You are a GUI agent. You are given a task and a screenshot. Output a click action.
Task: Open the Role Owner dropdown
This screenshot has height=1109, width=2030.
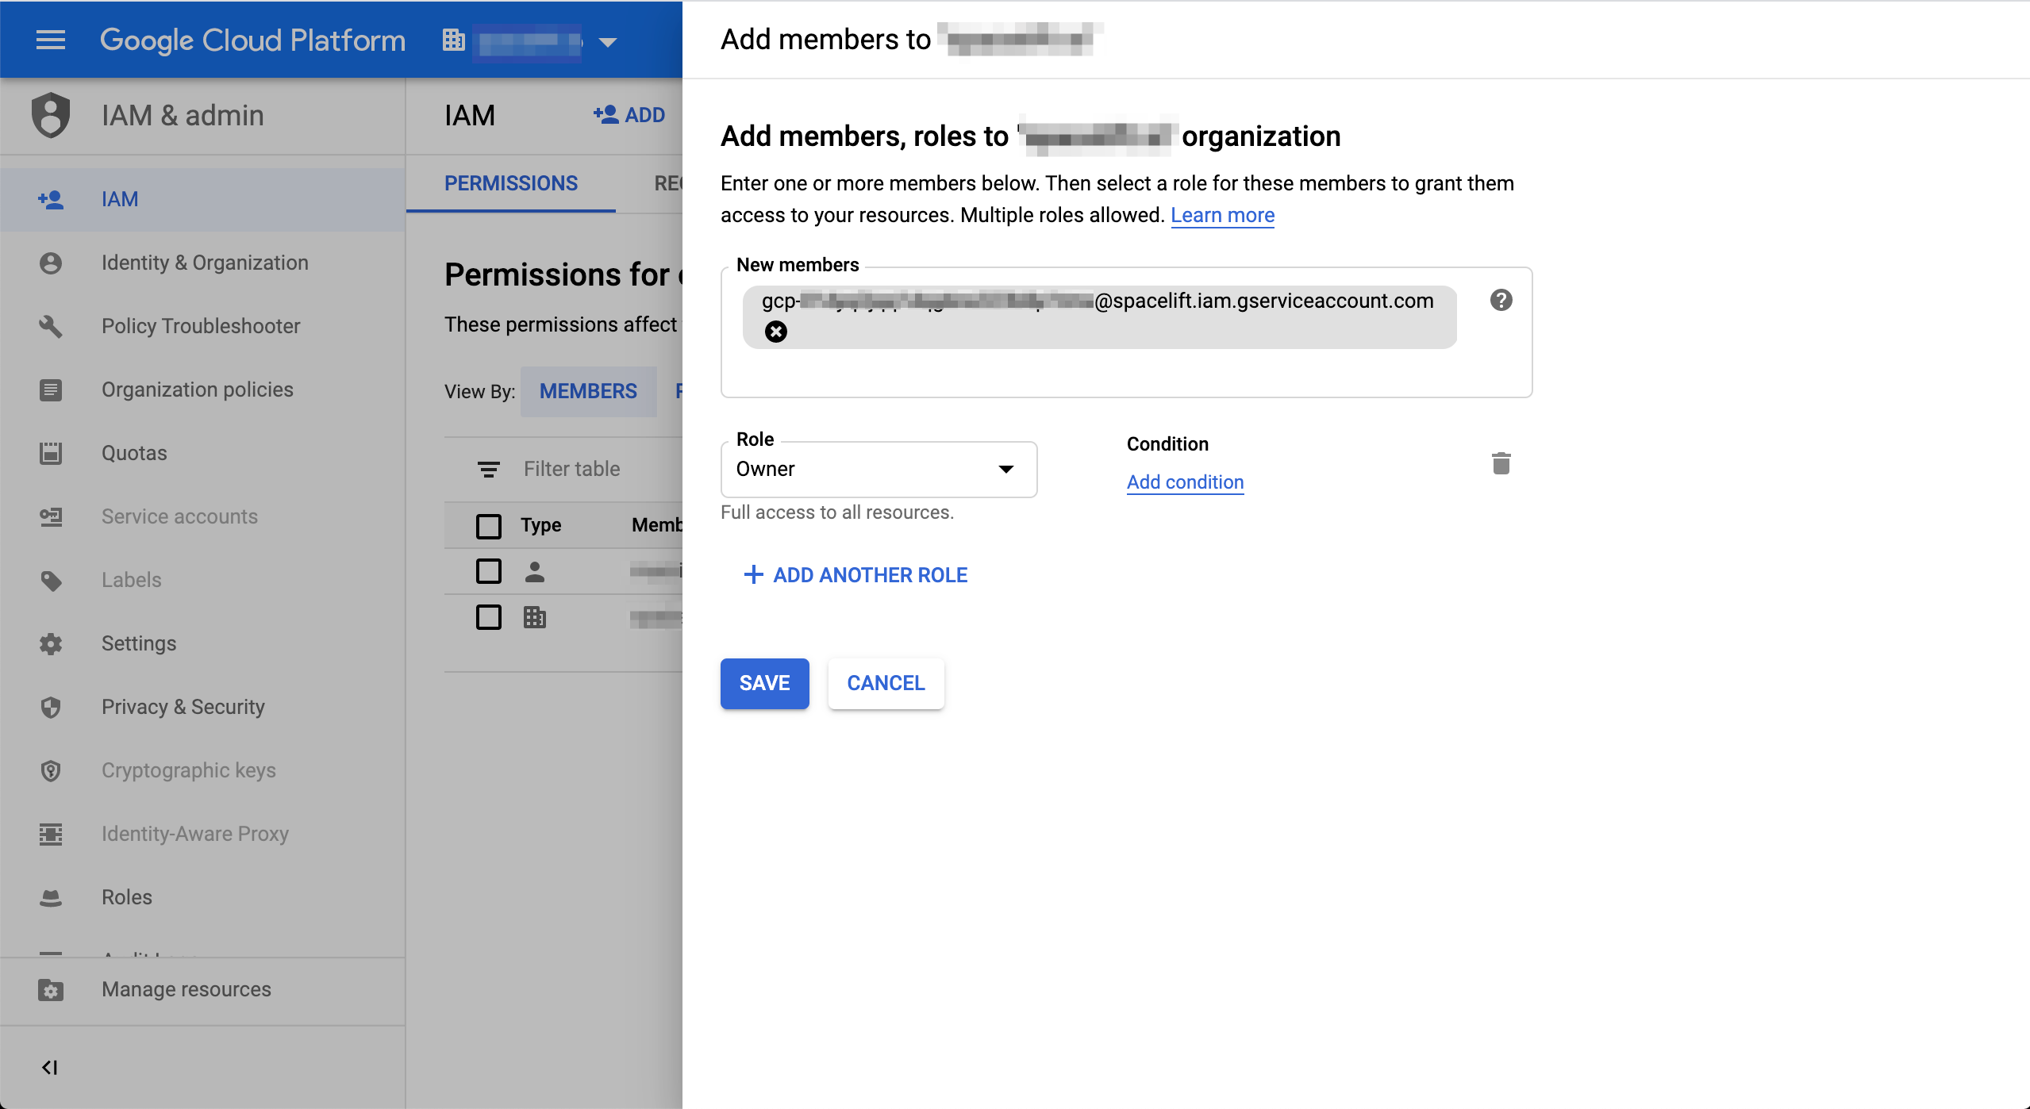pyautogui.click(x=879, y=469)
